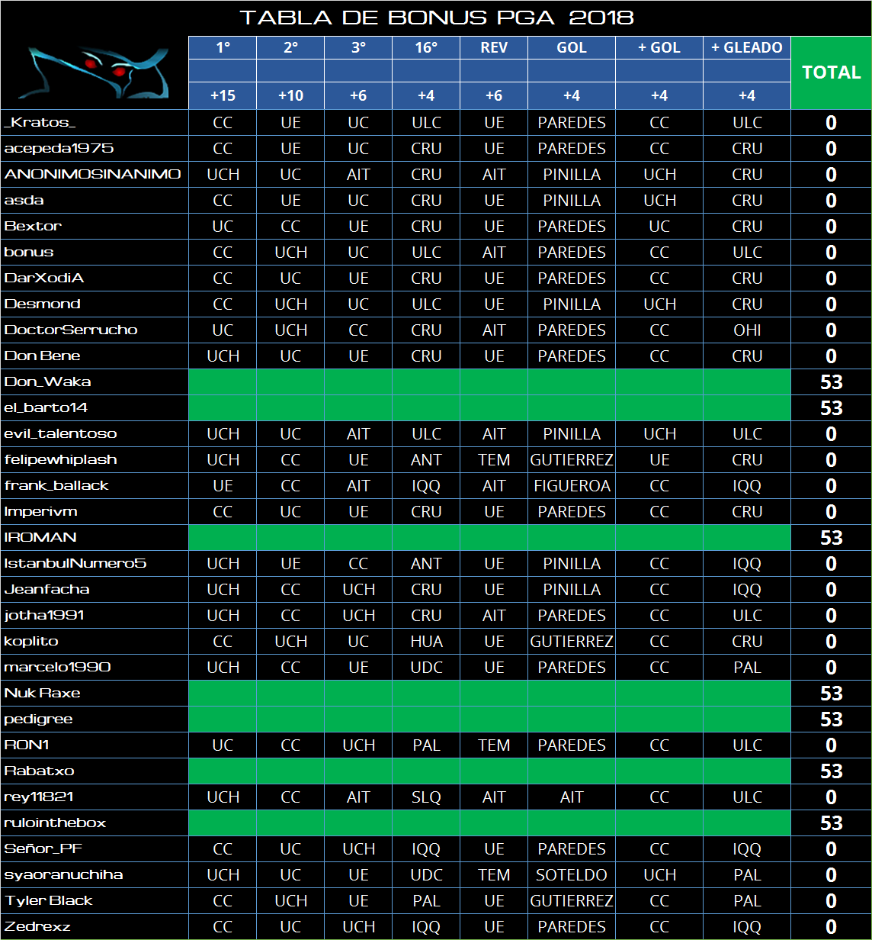This screenshot has width=872, height=940.
Task: Select the 2° column header
Action: coord(290,47)
